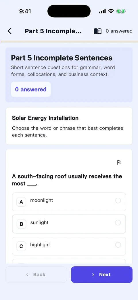Tap the back arrow in header
The width and height of the screenshot is (138, 300).
coord(9,31)
